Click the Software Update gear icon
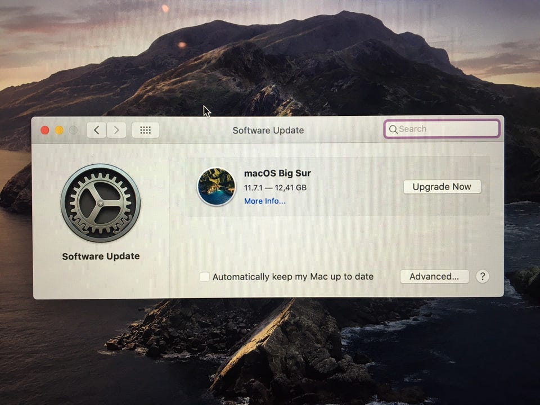 101,203
